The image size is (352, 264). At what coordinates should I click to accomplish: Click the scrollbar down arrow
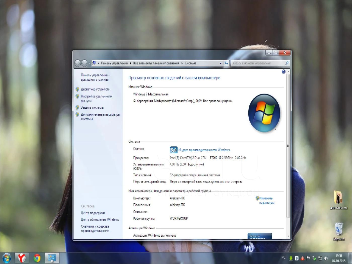(288, 236)
